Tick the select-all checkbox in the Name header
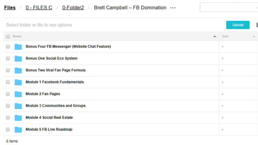This screenshot has height=145, width=258. (8, 36)
